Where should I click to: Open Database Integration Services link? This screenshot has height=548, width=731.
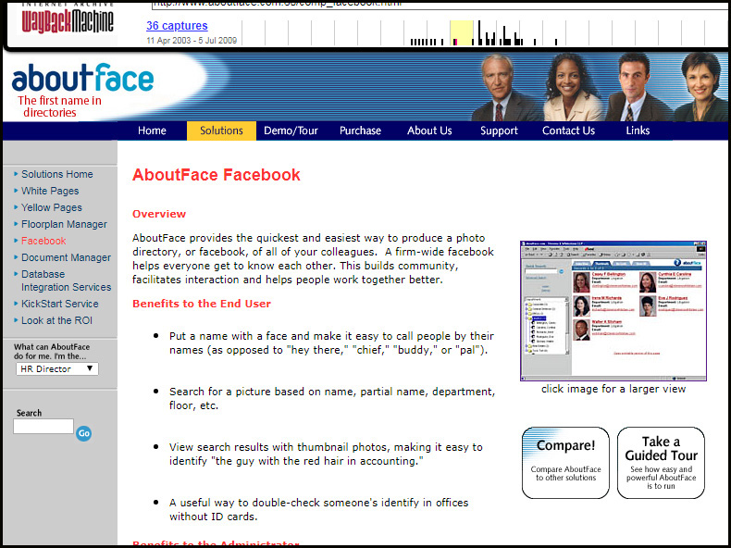[66, 280]
